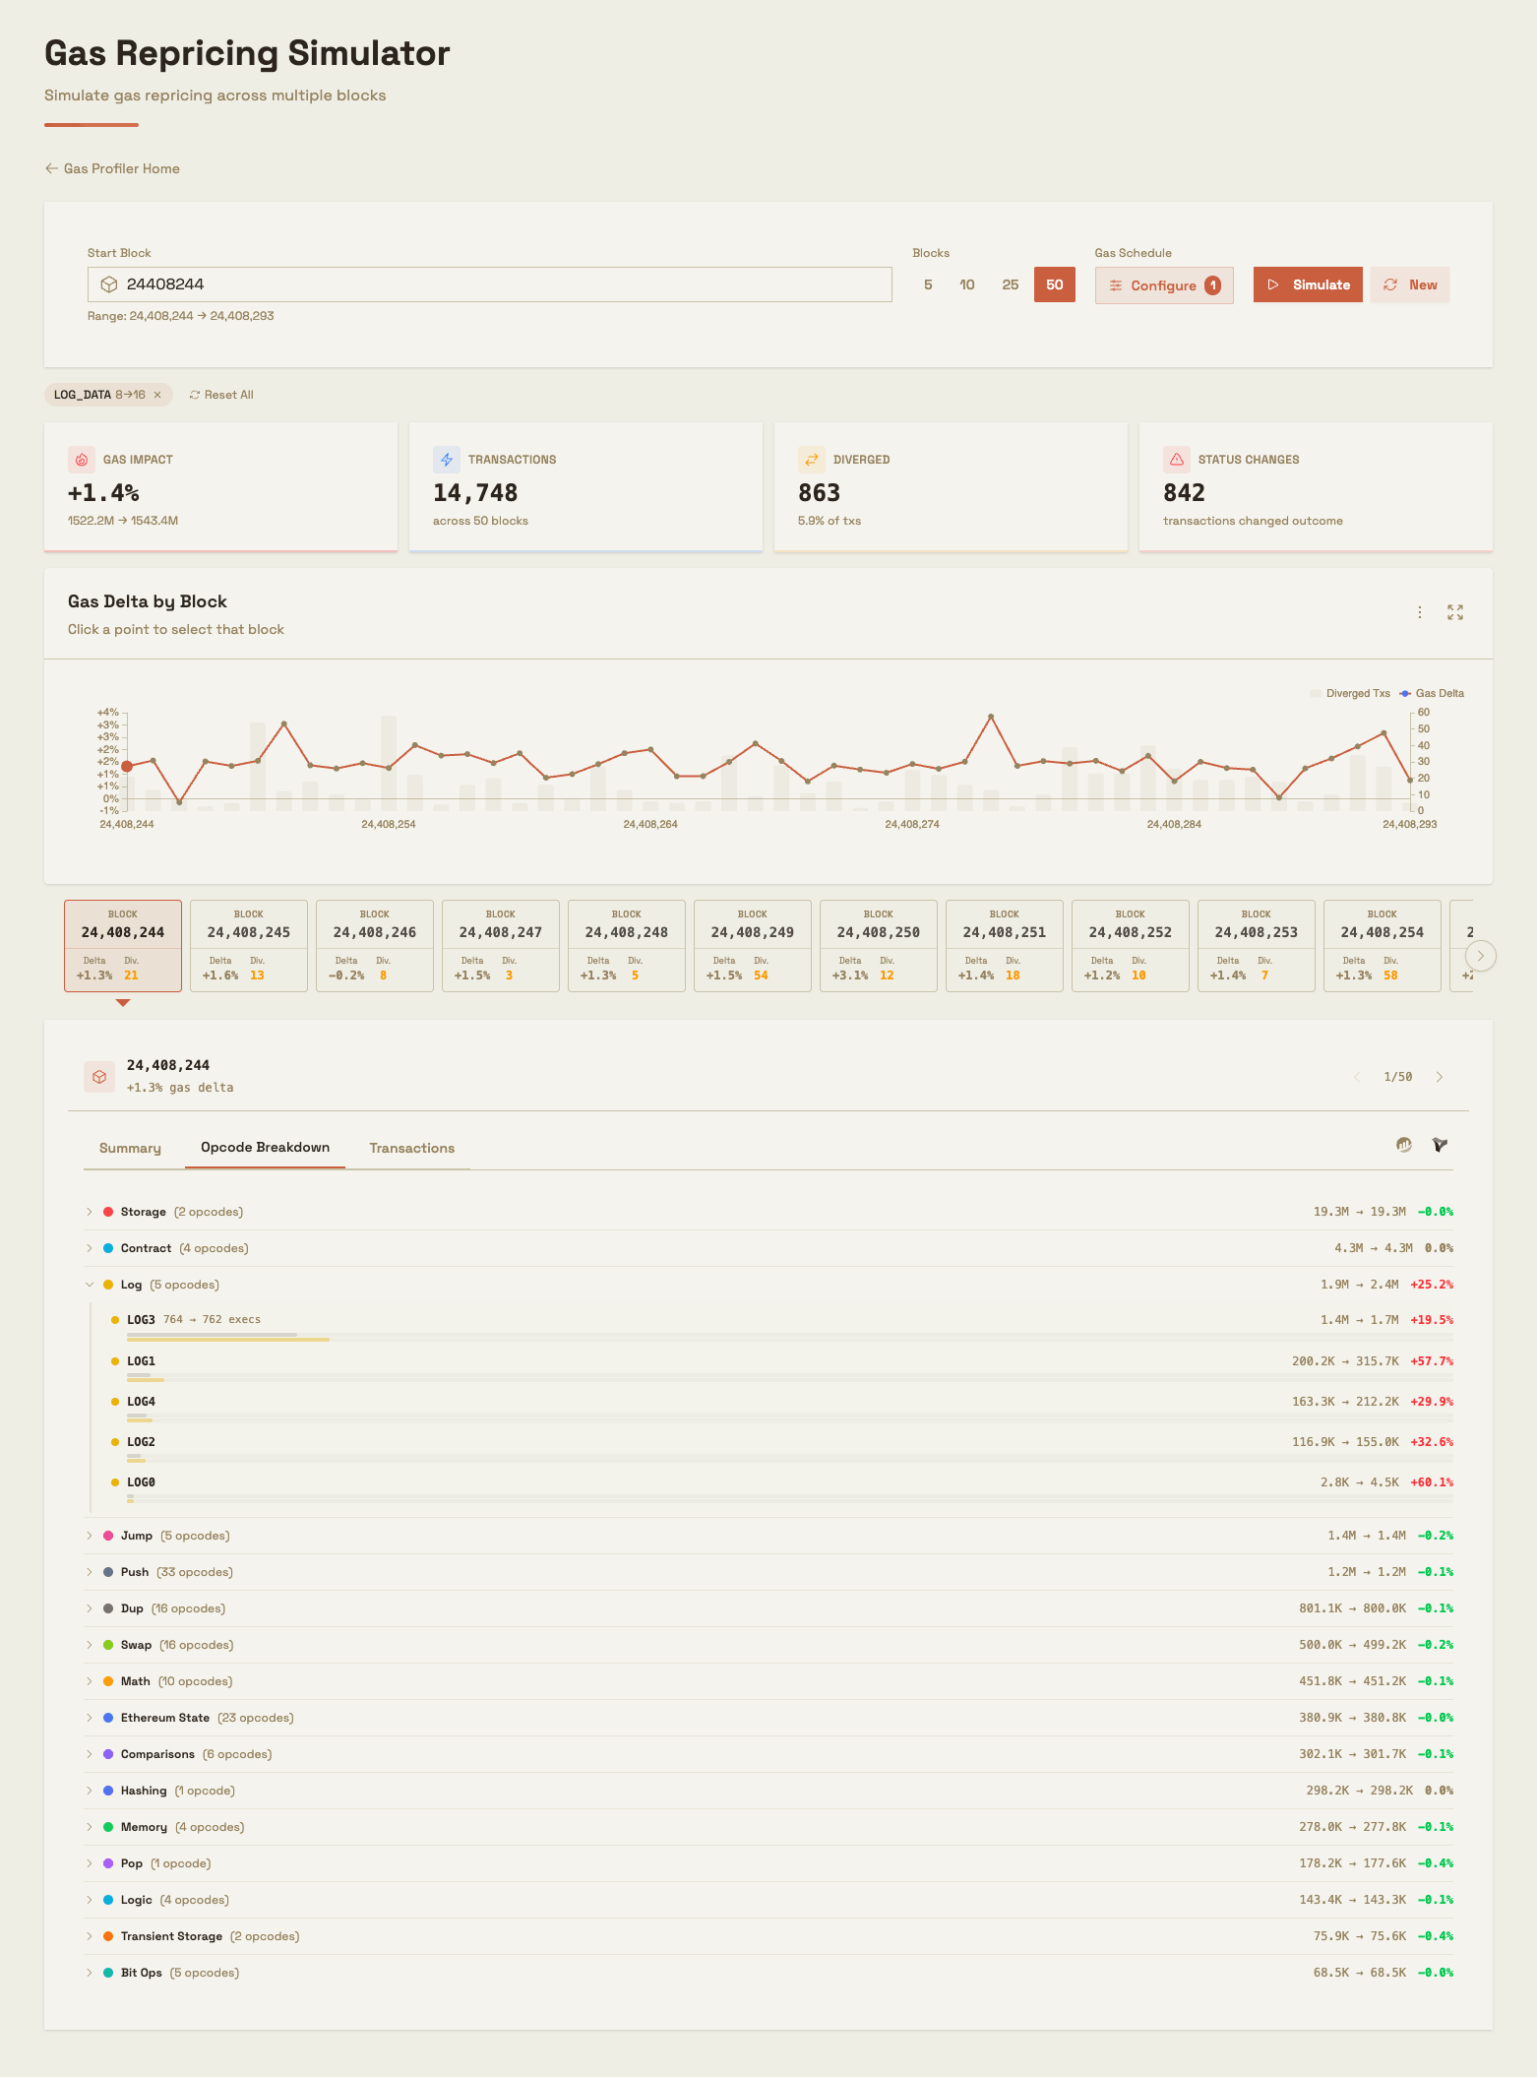Viewport: 1537px width, 2077px height.
Task: Click the swap-arrows icon on Diverged card
Action: [812, 460]
